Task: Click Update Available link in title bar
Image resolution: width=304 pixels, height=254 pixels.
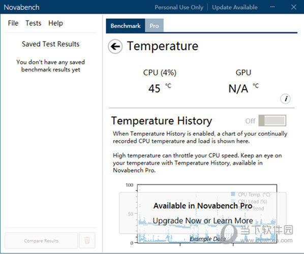Action: pos(234,7)
